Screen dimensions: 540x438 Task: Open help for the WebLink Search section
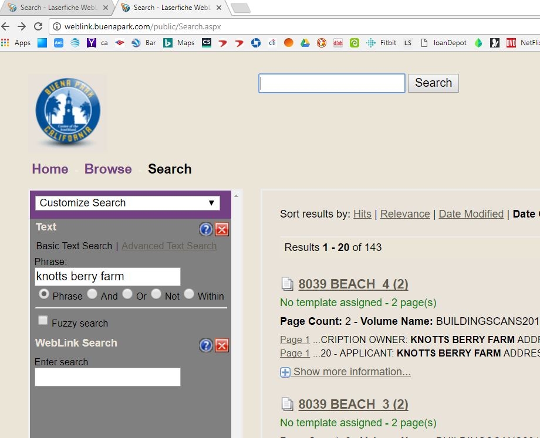206,345
